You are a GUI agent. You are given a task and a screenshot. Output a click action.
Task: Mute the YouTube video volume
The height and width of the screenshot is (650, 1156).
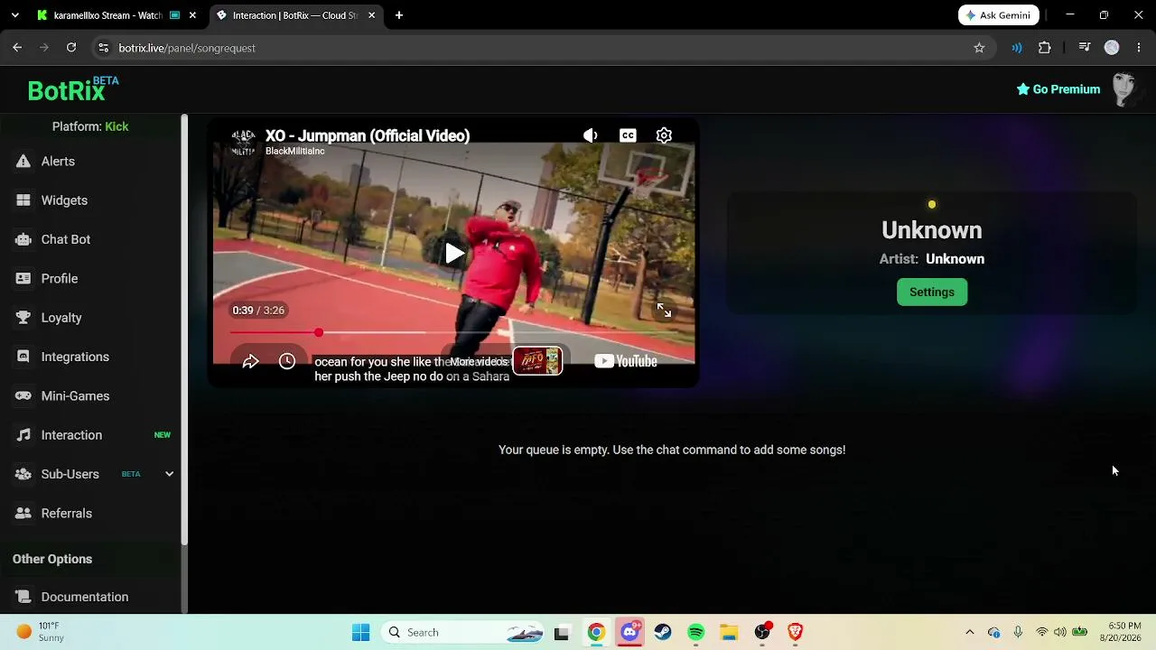tap(591, 135)
